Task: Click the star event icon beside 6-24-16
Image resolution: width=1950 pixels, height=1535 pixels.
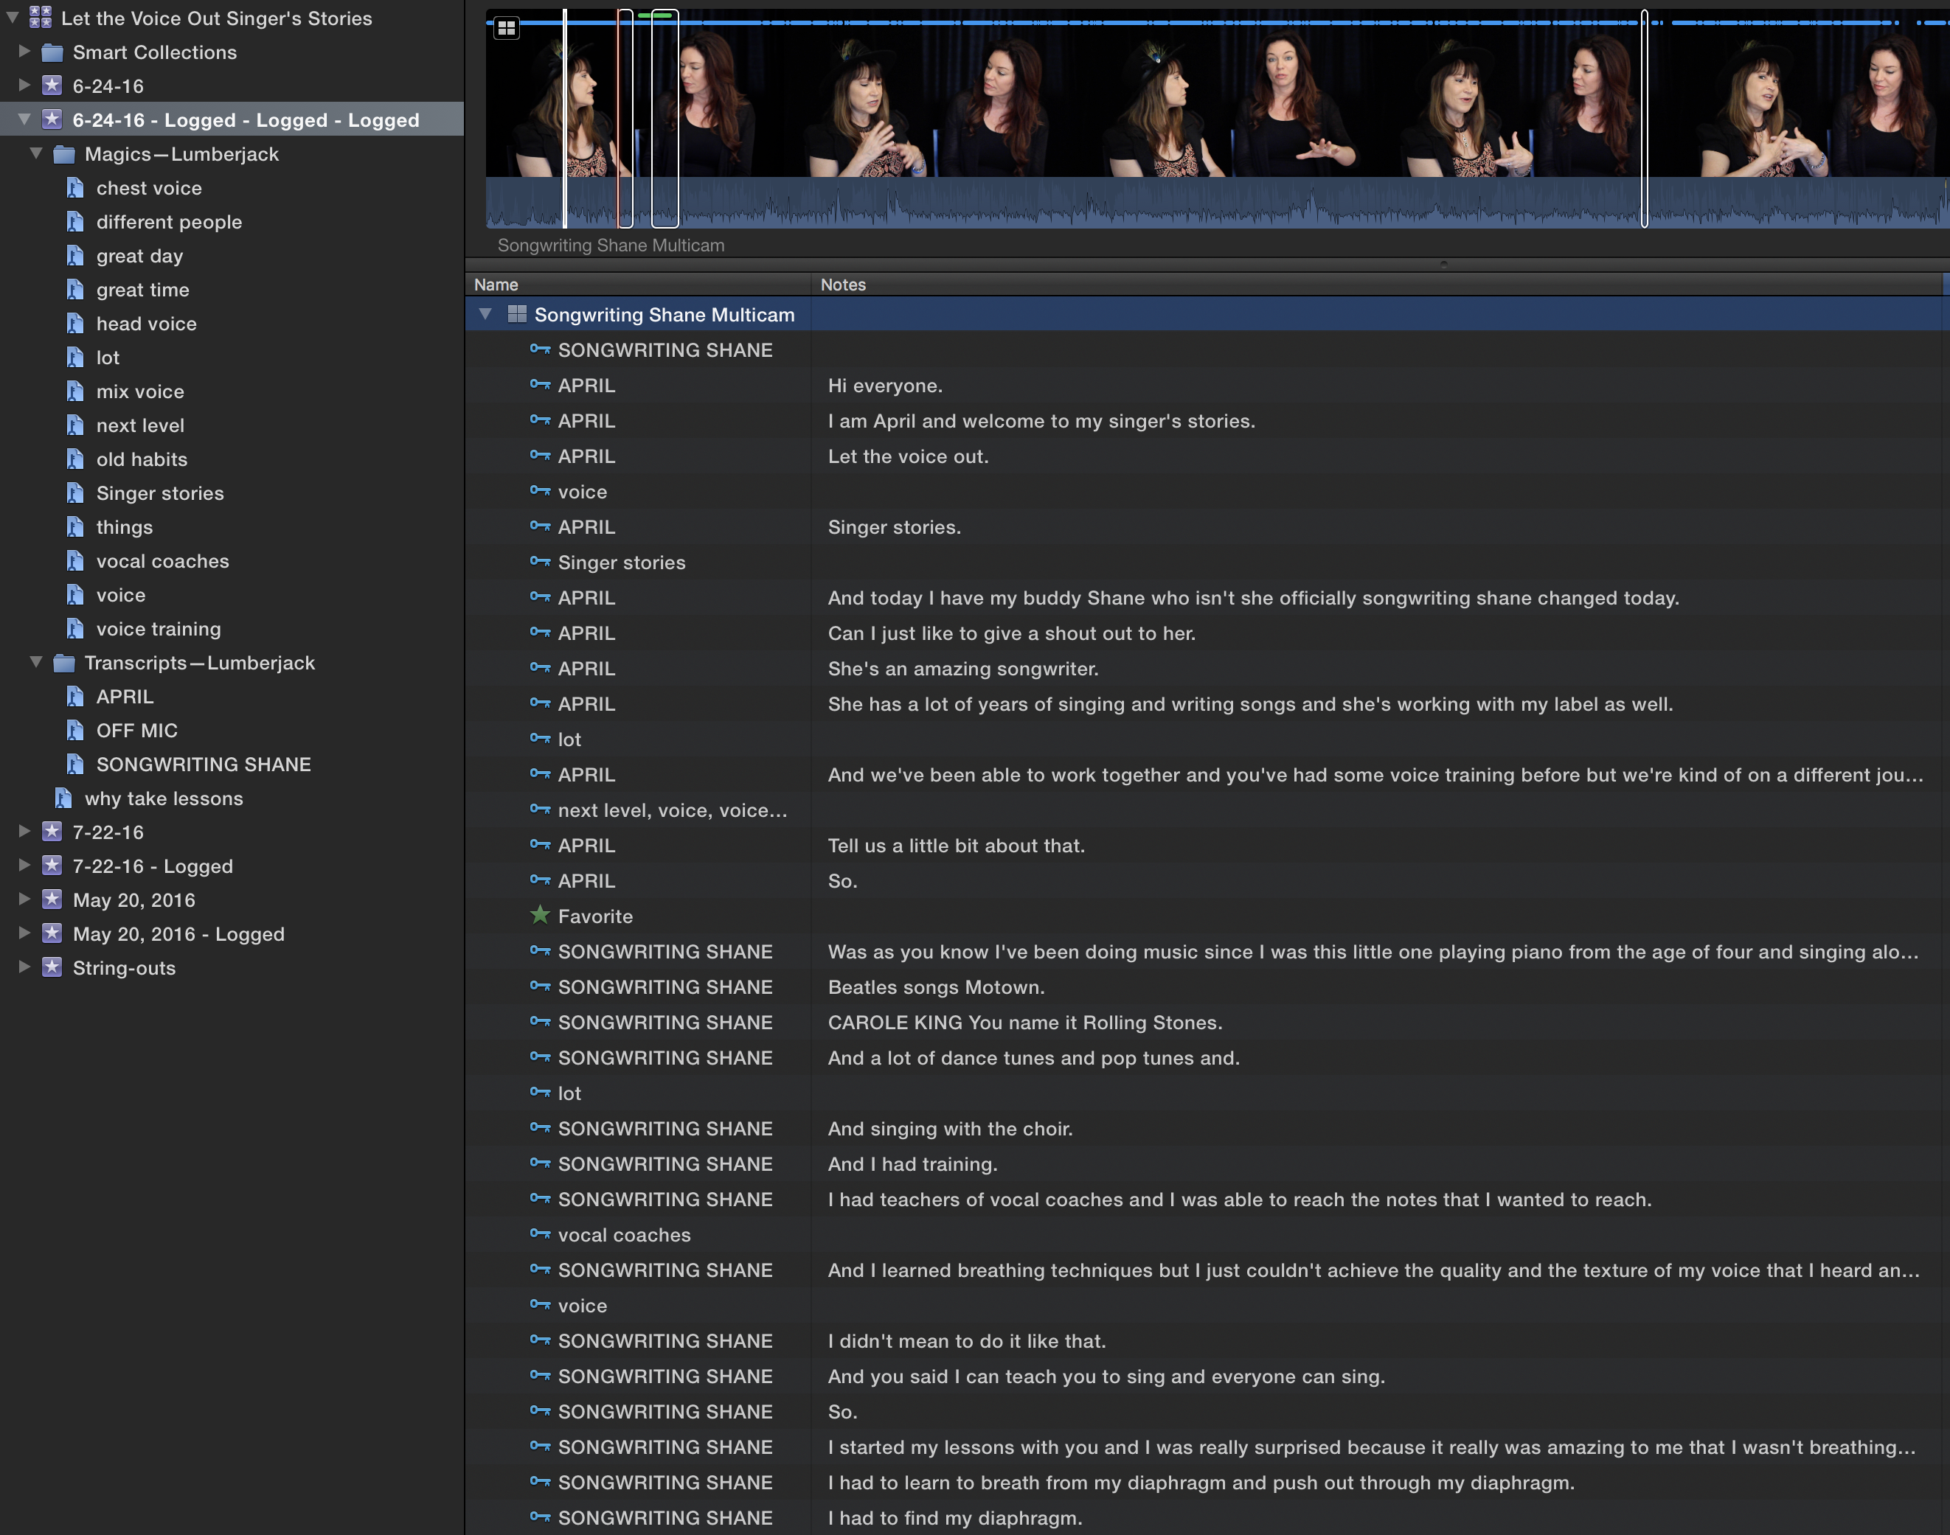Action: pyautogui.click(x=52, y=86)
